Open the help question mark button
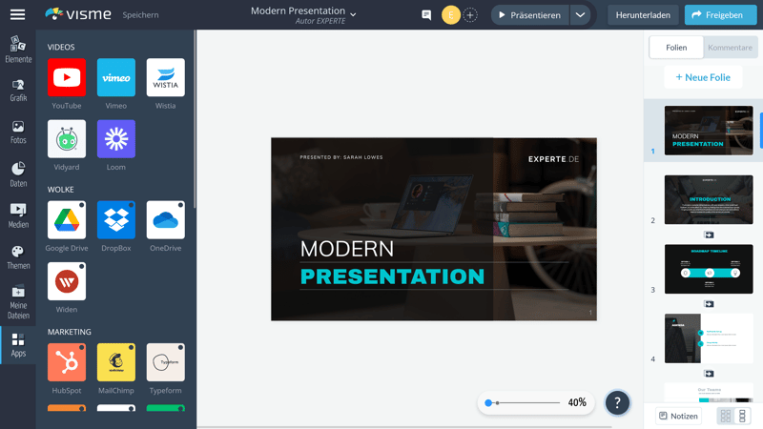 (617, 402)
